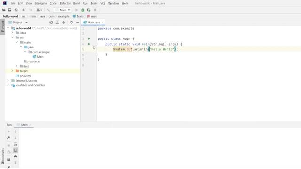Click Main class breadcrumb in navigation bar
The height and width of the screenshot is (169, 301).
point(78,16)
